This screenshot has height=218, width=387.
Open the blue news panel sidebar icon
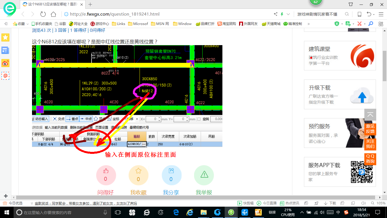[5, 50]
